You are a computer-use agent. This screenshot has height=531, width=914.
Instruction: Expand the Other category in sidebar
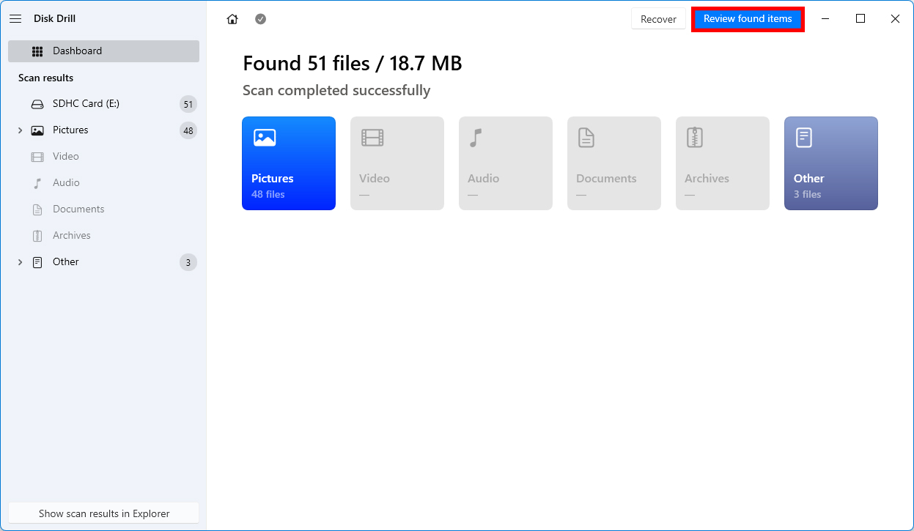(20, 261)
